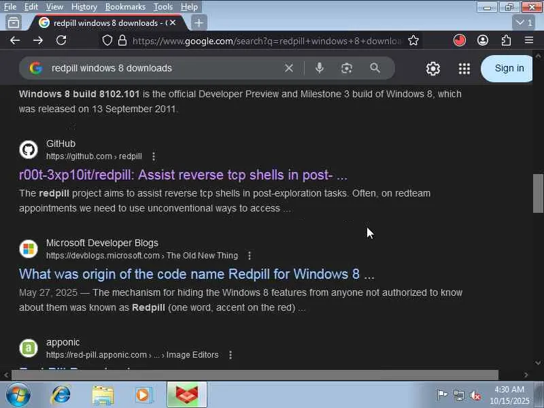Click into the Google search query field
The image size is (544, 408).
coord(163,68)
